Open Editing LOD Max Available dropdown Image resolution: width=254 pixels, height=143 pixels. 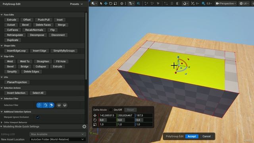[x=58, y=134]
